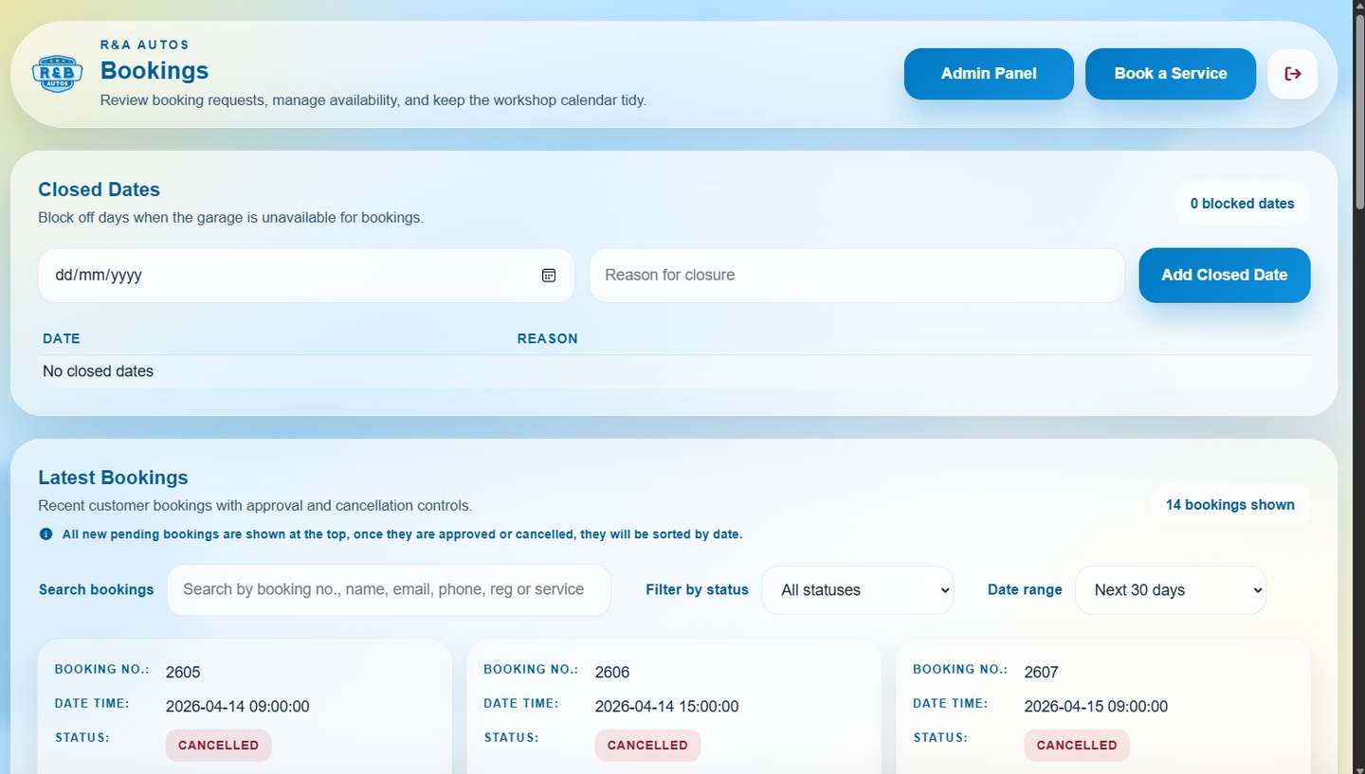Click the 0 blocked dates badge
1365x774 pixels.
point(1242,204)
